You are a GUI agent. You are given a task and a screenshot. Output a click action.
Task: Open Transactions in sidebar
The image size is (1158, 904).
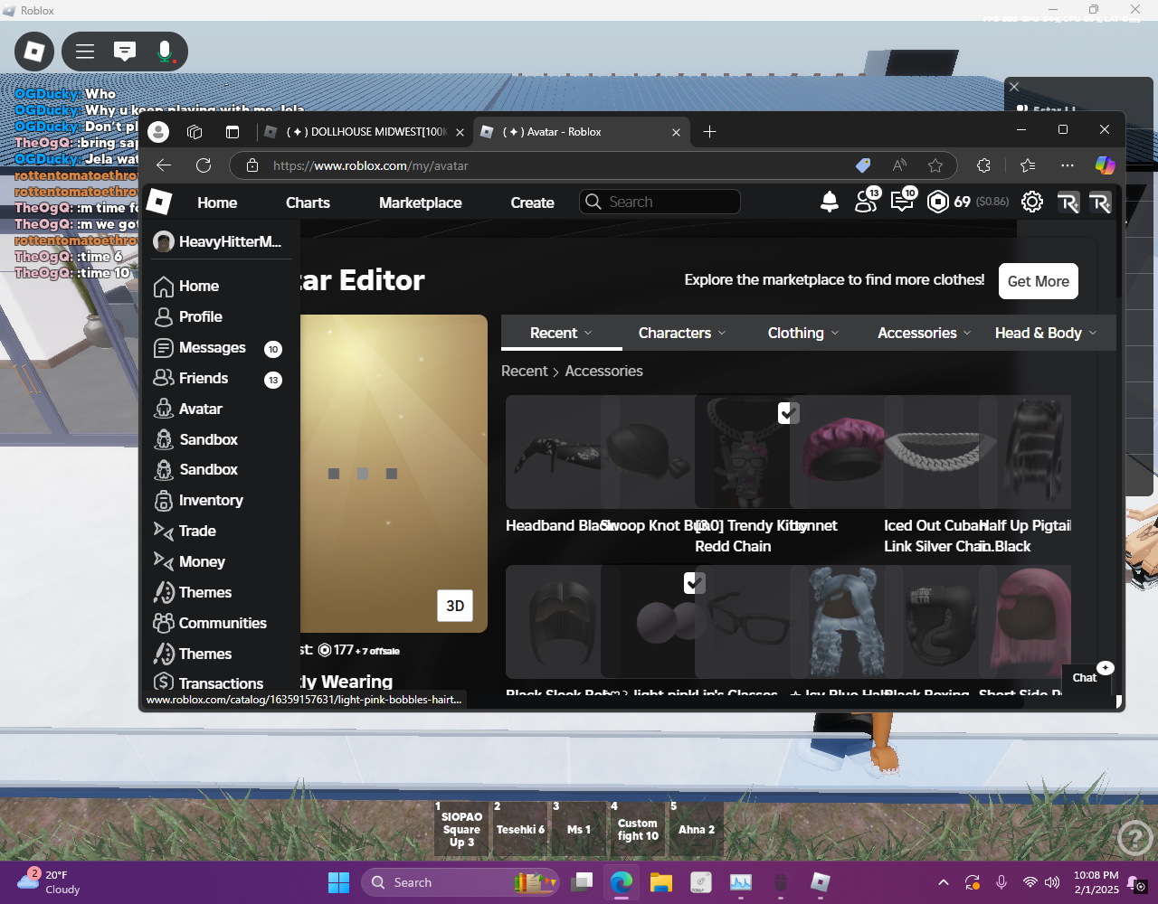pos(209,683)
